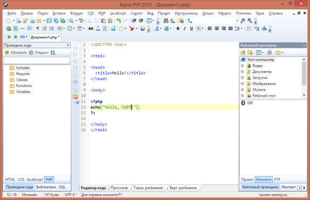The image size is (310, 200).
Task: Click the Save all files icon
Action: tap(56, 21)
